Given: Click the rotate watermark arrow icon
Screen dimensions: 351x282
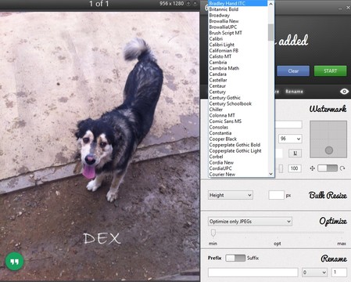Looking at the screenshot, I should [342, 168].
